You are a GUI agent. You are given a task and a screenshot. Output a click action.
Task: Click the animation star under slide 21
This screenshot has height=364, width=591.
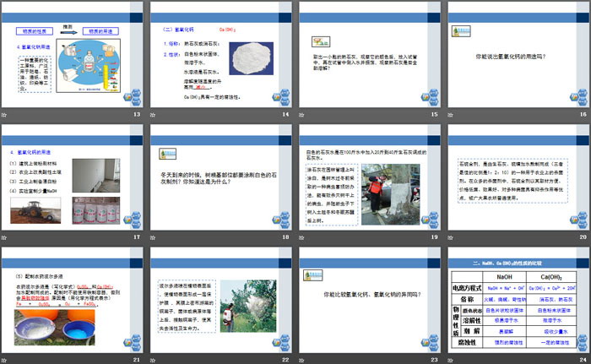coord(5,359)
